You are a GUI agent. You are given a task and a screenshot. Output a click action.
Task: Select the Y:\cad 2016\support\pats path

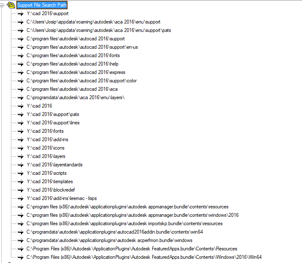pyautogui.click(x=53, y=114)
